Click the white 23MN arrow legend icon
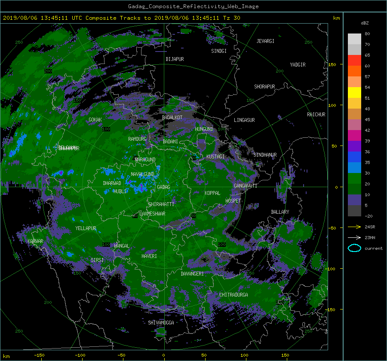 click(x=354, y=237)
